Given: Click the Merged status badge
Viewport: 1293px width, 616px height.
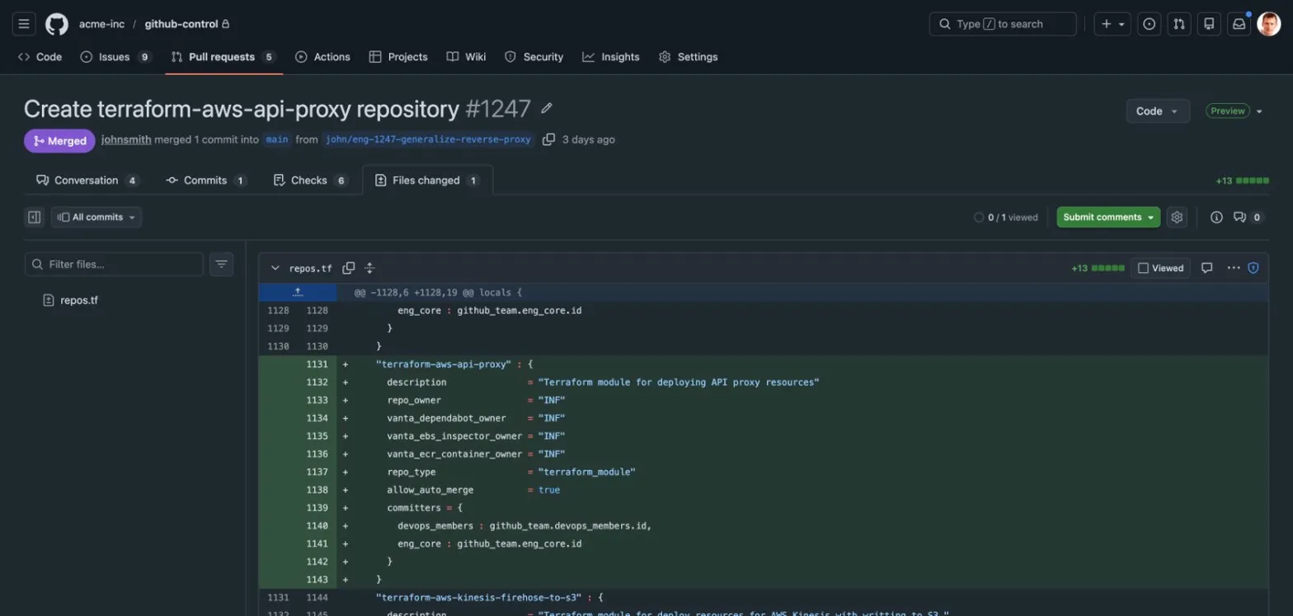Looking at the screenshot, I should [x=59, y=140].
